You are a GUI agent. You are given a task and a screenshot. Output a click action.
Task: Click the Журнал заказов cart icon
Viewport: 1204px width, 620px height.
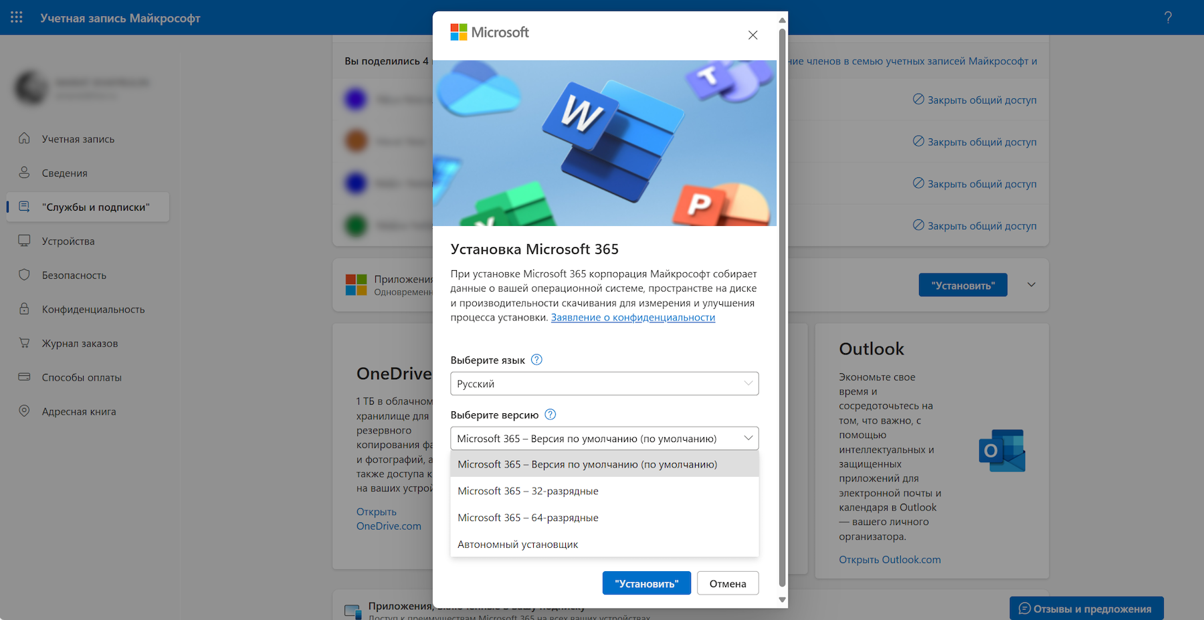[24, 343]
